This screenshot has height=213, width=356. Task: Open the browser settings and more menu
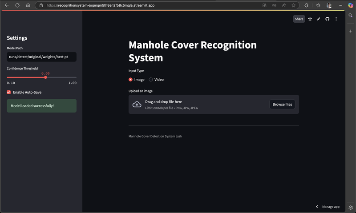[340, 5]
